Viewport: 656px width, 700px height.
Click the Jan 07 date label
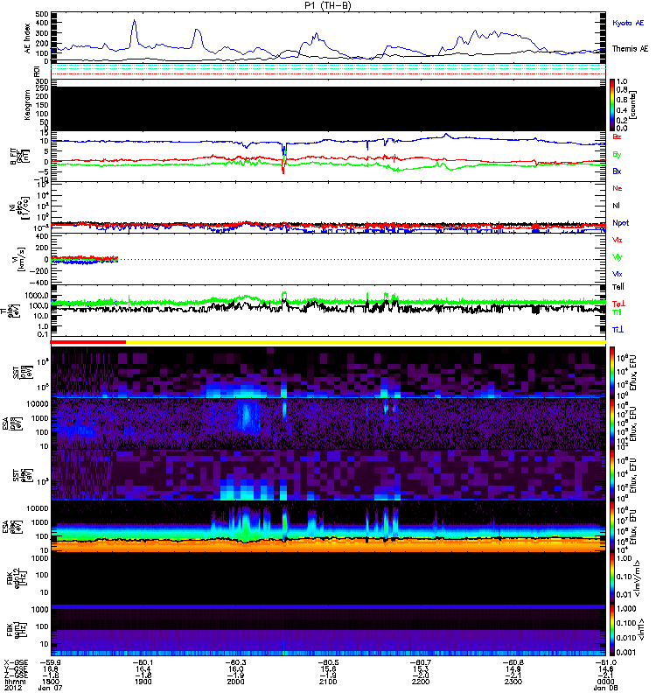coord(50,688)
